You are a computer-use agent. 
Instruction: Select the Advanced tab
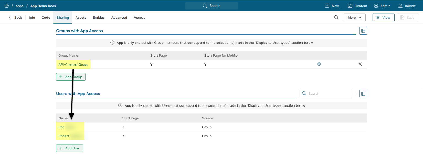pyautogui.click(x=119, y=18)
